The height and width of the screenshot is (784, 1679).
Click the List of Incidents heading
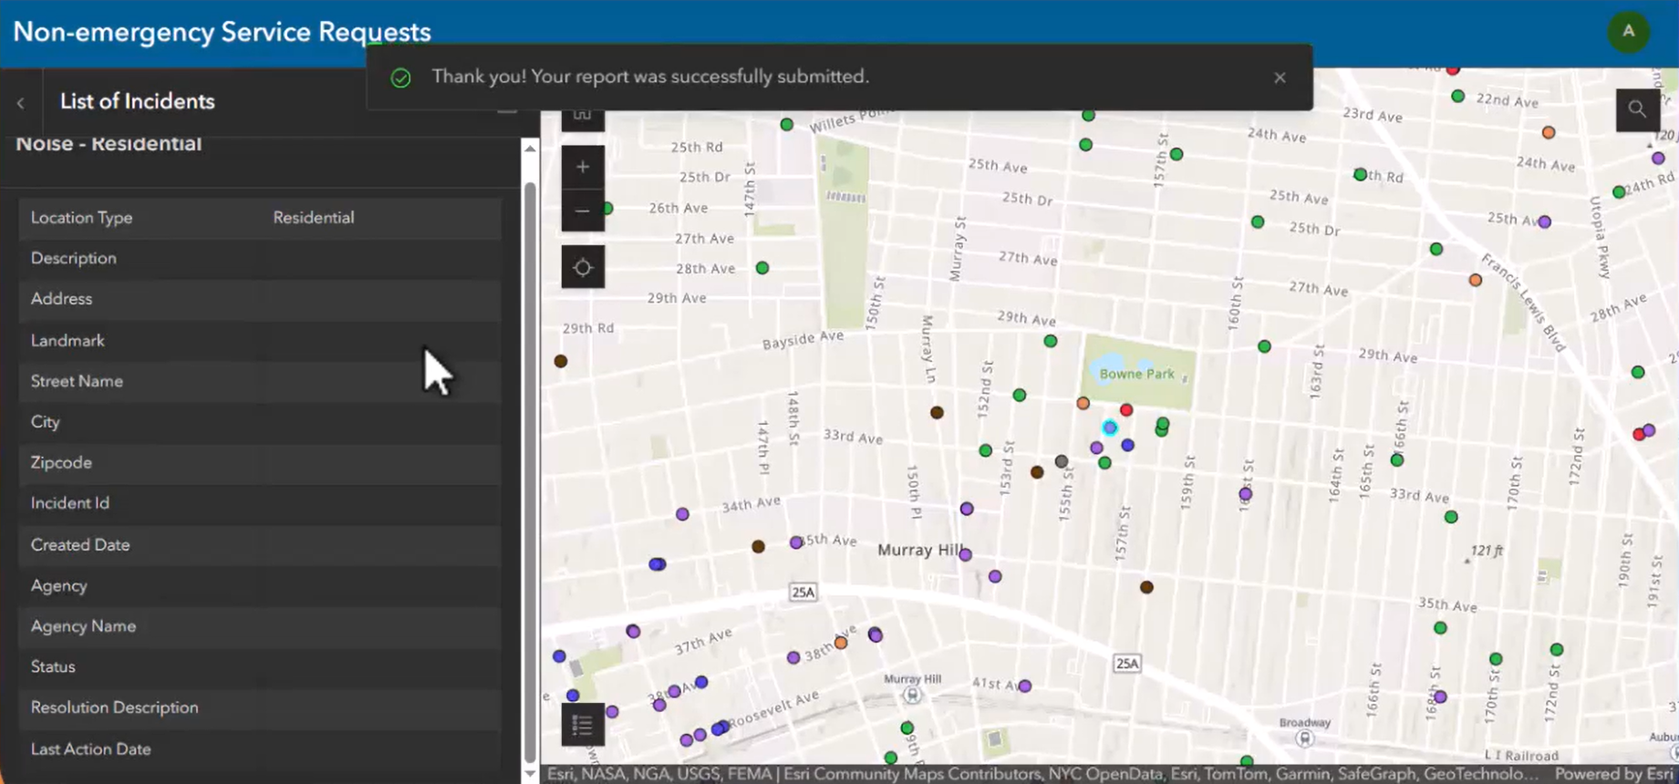pos(138,101)
